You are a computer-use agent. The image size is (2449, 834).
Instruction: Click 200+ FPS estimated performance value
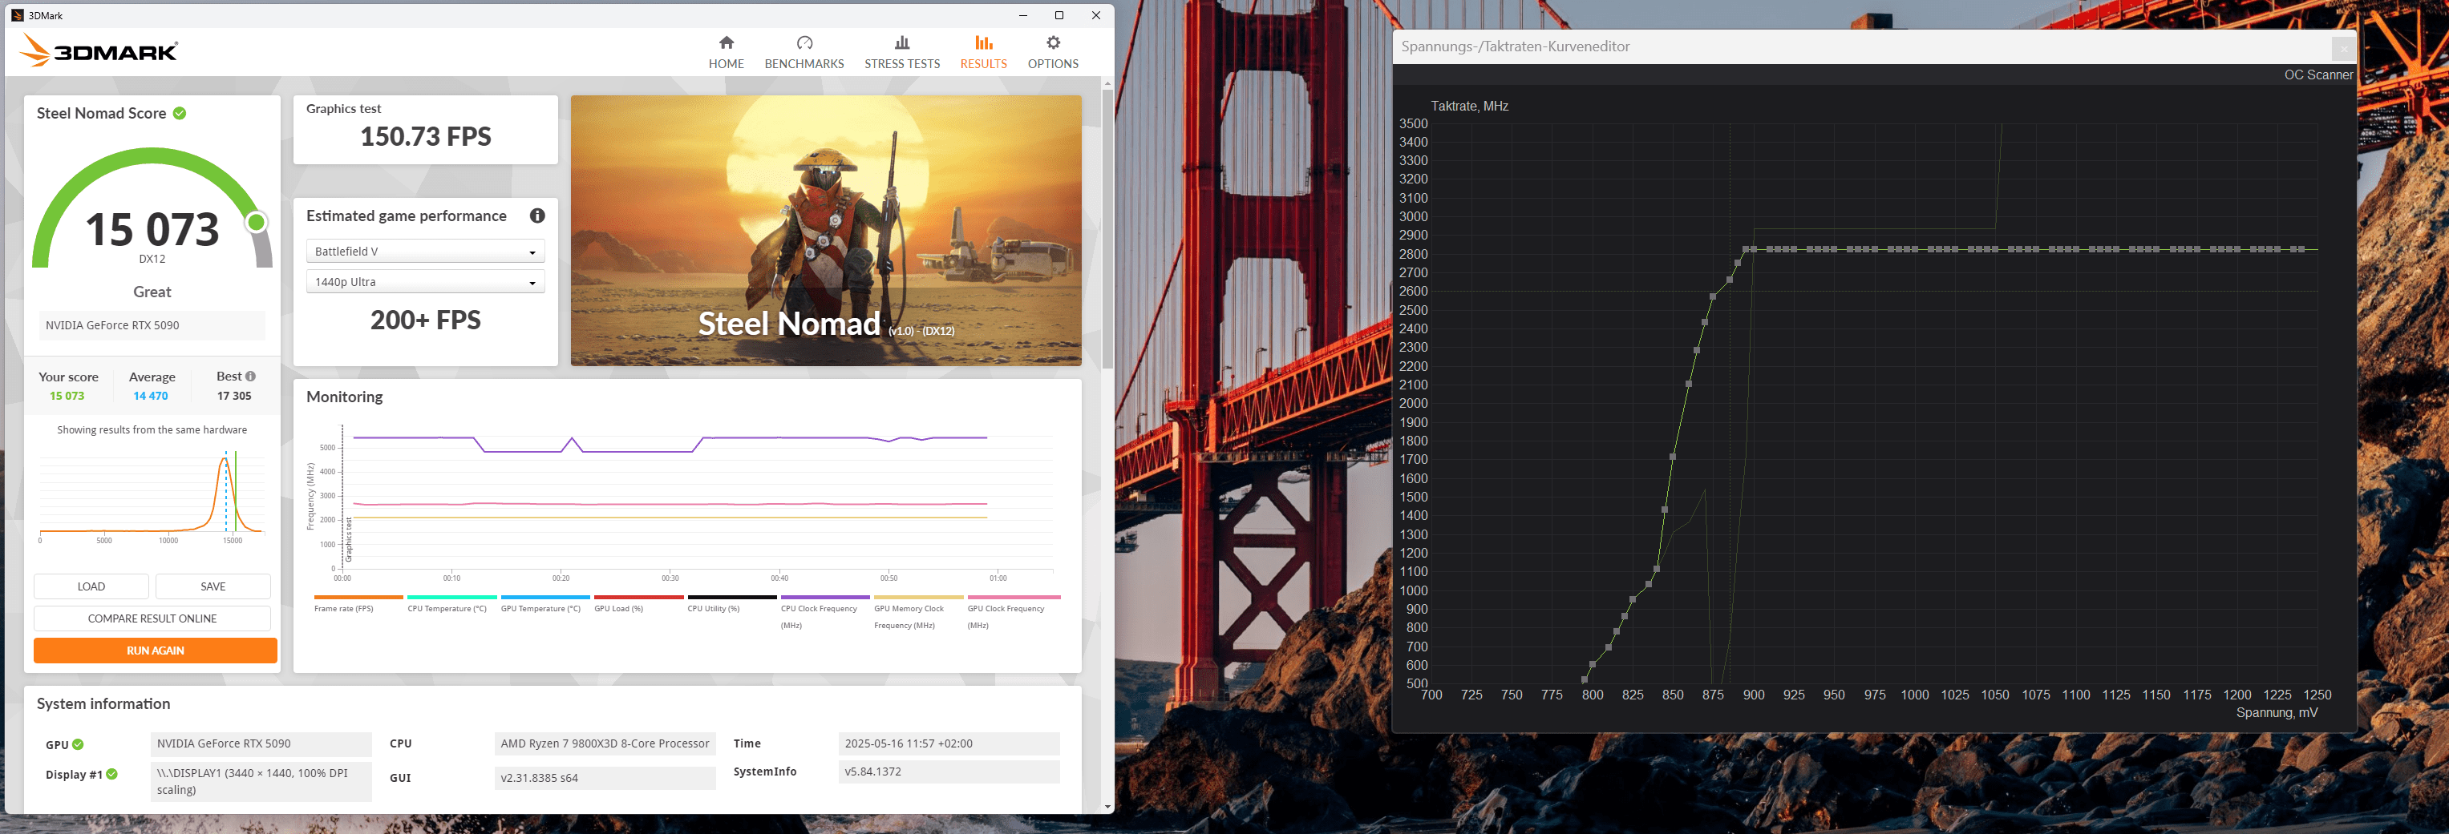coord(426,320)
